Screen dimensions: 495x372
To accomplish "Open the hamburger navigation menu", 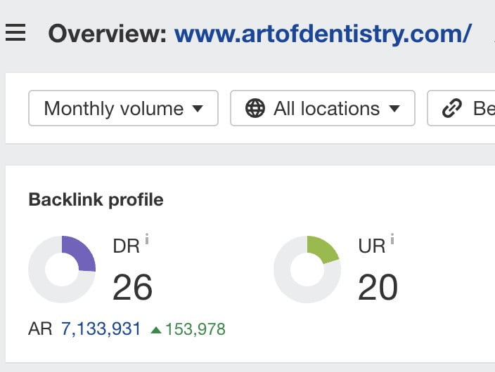I will (x=15, y=32).
